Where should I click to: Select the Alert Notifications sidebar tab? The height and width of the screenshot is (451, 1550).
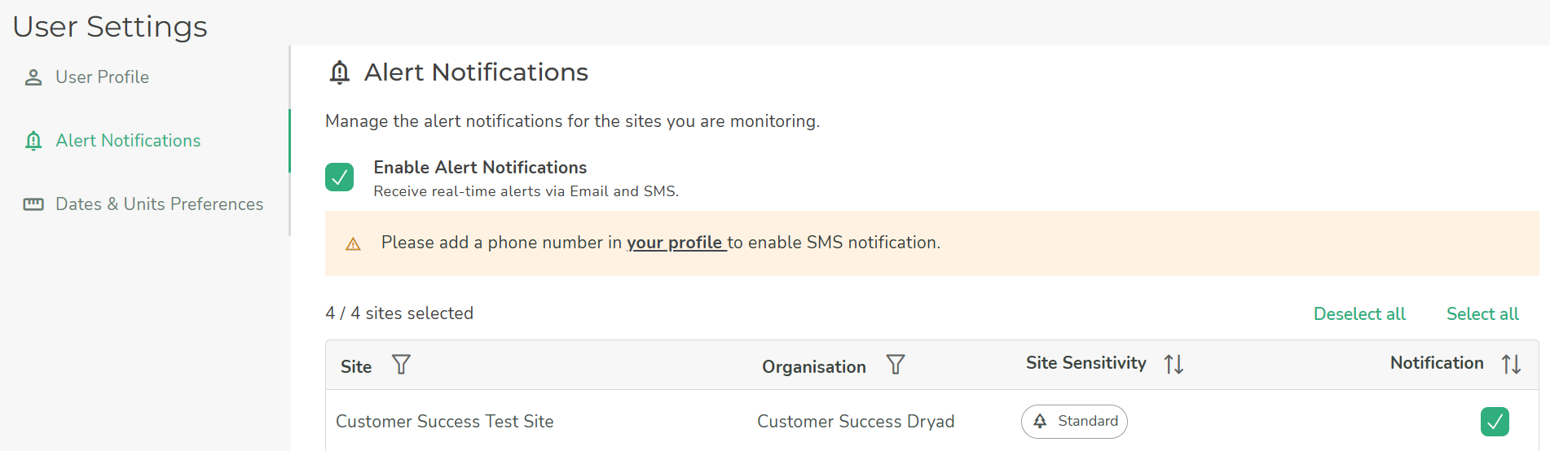[x=128, y=141]
